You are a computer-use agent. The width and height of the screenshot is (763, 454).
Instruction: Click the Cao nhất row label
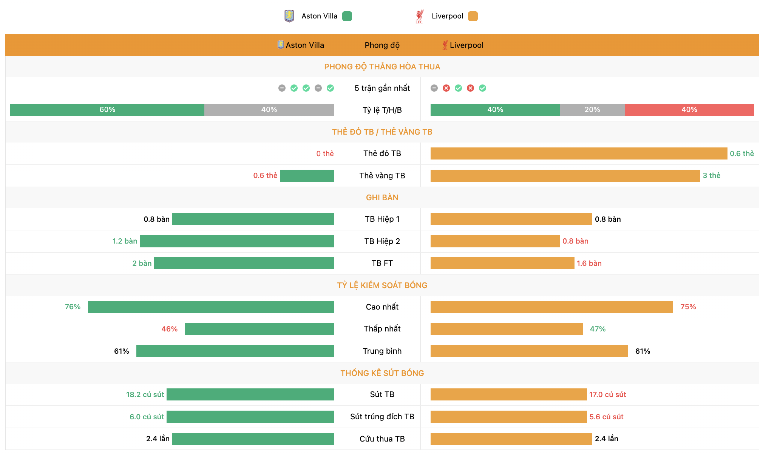[x=382, y=307]
